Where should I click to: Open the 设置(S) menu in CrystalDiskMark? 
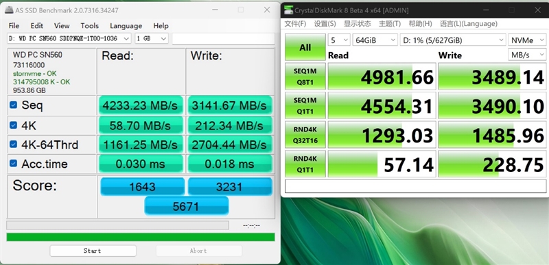coord(325,24)
